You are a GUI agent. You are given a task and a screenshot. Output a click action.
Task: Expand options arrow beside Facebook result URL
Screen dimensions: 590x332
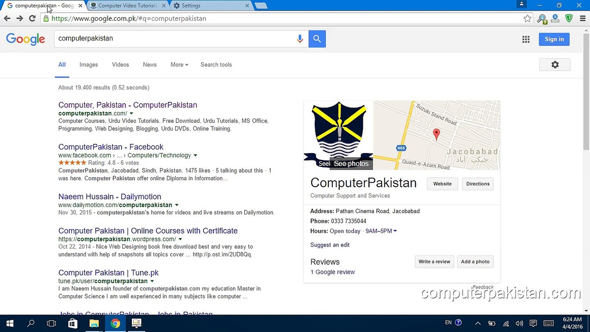click(195, 155)
